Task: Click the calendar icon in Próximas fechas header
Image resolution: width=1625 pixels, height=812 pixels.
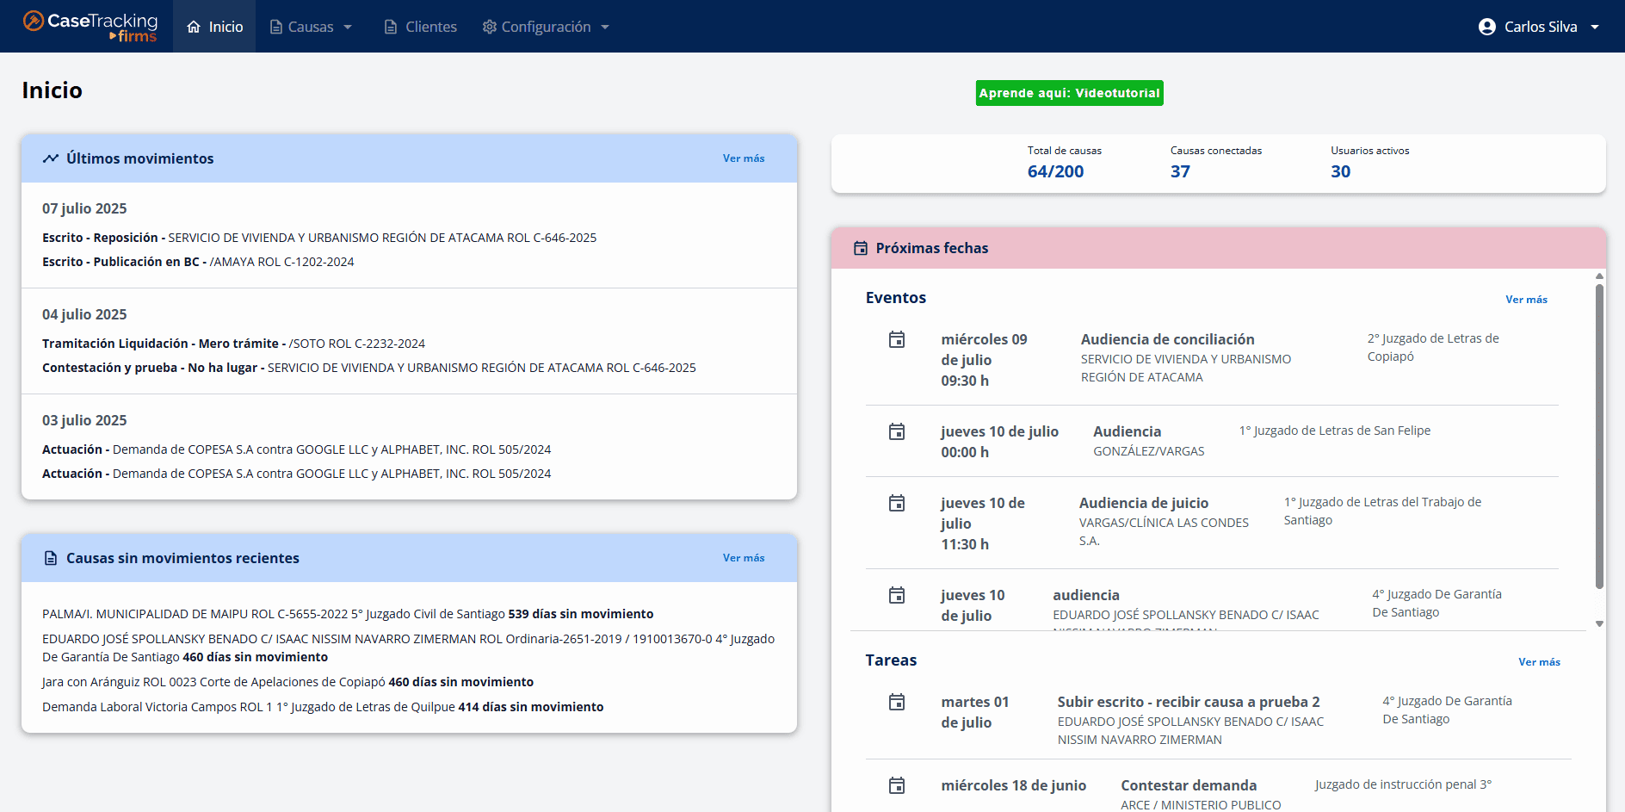Action: [860, 249]
